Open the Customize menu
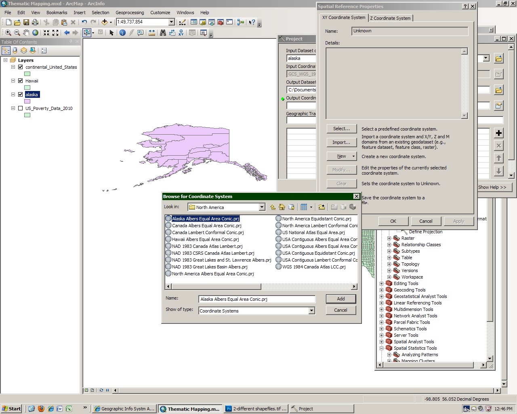The image size is (517, 414). point(160,13)
